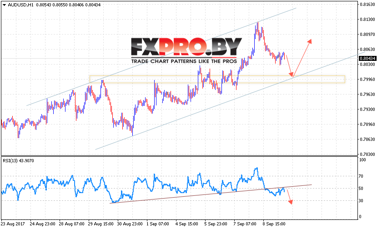Click the 24 Aug 23:00 time label
Viewport: 377px width, 229px height.
43,224
